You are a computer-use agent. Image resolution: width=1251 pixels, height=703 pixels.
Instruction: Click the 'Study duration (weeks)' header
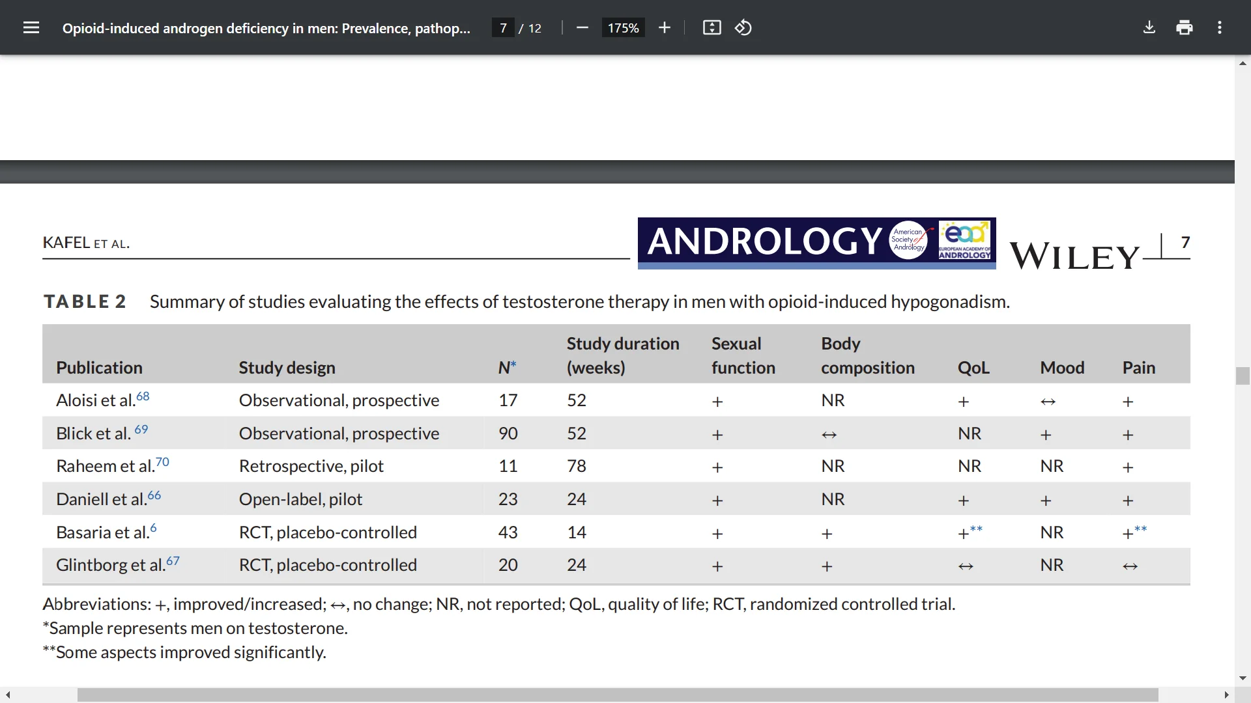tap(623, 355)
